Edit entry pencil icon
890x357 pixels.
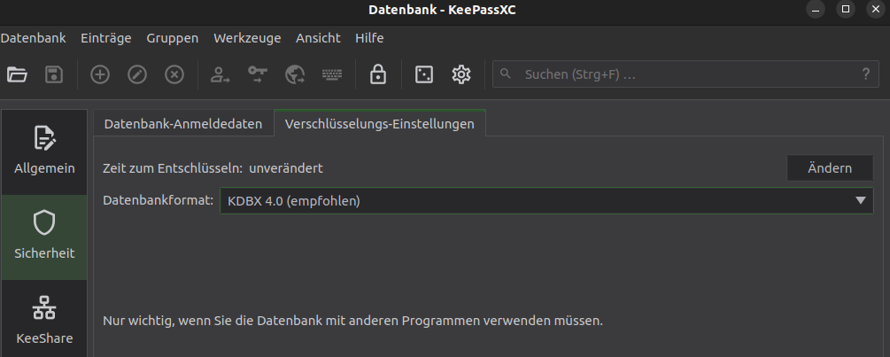137,74
